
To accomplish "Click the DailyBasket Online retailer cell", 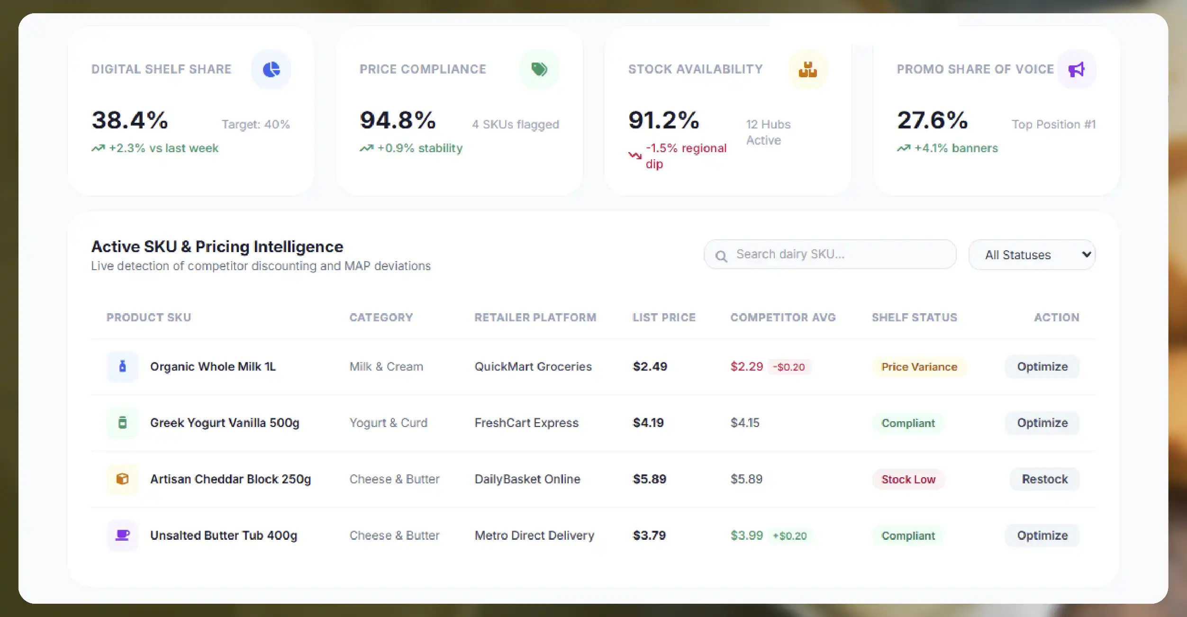I will pyautogui.click(x=527, y=479).
